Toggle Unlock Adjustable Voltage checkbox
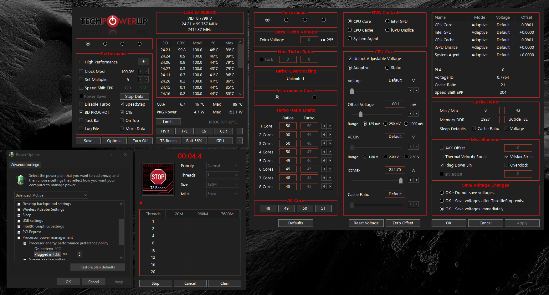The width and height of the screenshot is (549, 295). [350, 58]
